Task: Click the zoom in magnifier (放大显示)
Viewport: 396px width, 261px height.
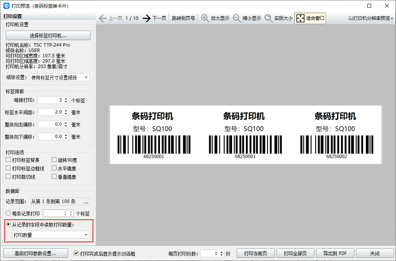Action: tap(216, 18)
